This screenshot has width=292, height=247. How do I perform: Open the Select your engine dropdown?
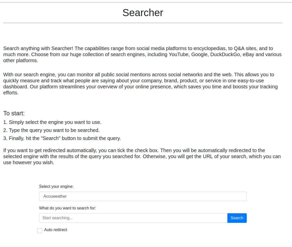143,196
